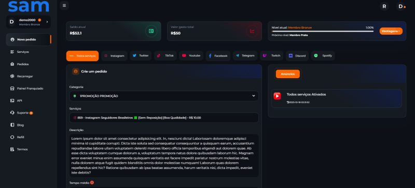The height and width of the screenshot is (188, 415).
Task: Click the membership level progress bar
Action: 323,31
